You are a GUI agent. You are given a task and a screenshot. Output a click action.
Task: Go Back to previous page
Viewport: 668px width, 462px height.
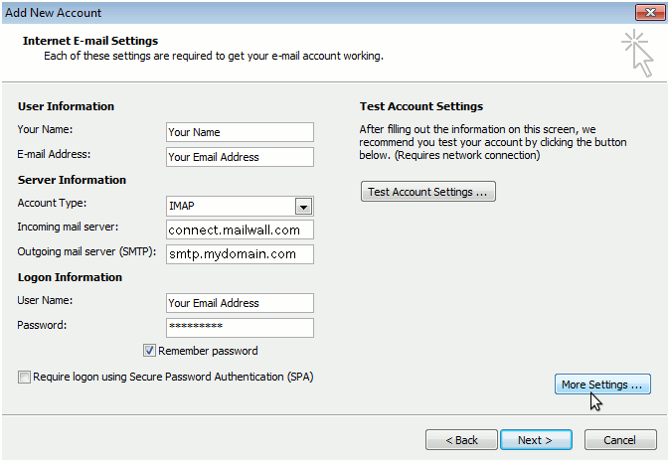461,439
